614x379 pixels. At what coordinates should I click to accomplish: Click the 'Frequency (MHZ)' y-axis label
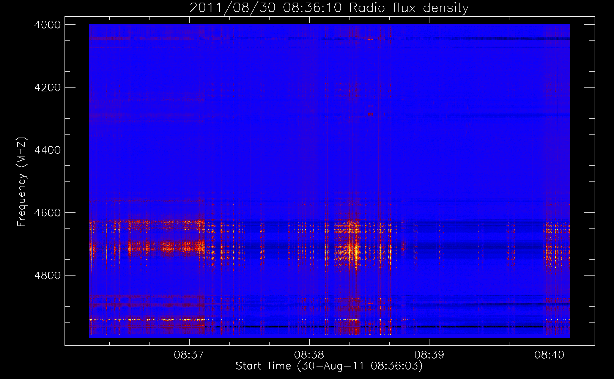[x=22, y=182]
